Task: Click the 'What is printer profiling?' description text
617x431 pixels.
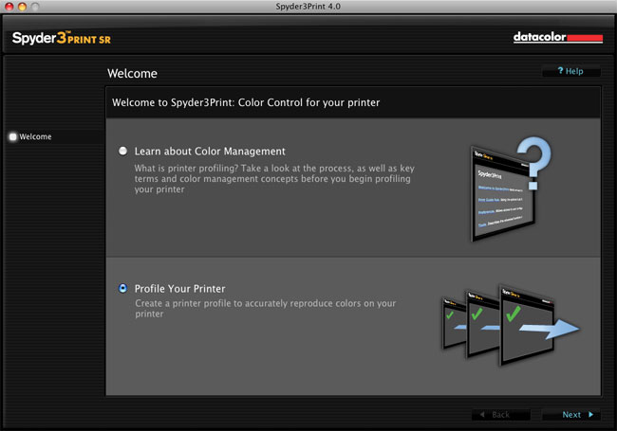Action: tap(274, 179)
